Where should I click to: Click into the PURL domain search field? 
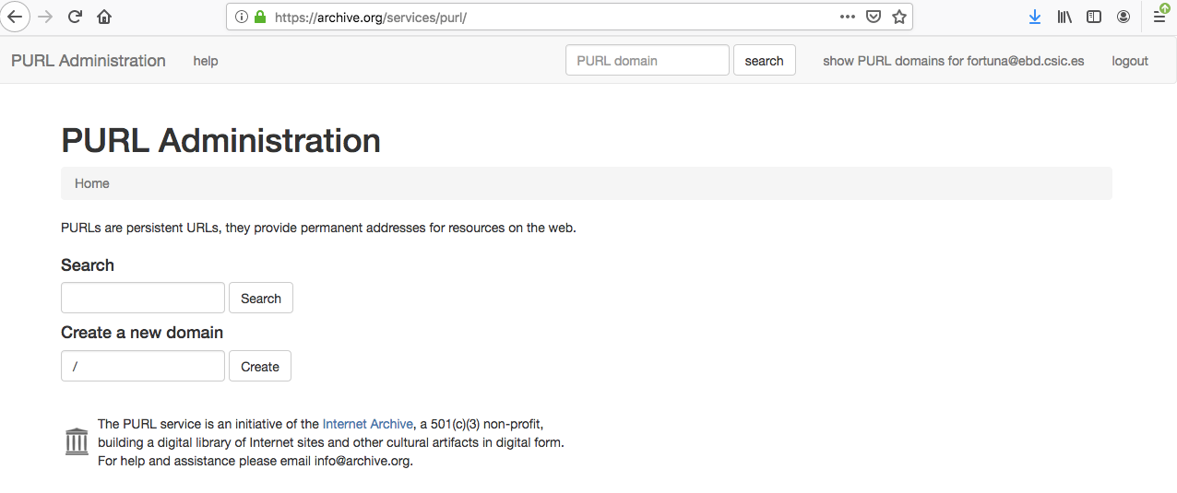(x=648, y=61)
